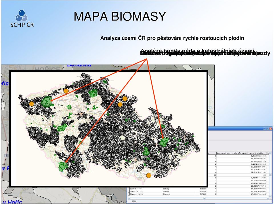Click the westernmost orange marker on the map
The width and height of the screenshot is (274, 204).
(x=31, y=104)
